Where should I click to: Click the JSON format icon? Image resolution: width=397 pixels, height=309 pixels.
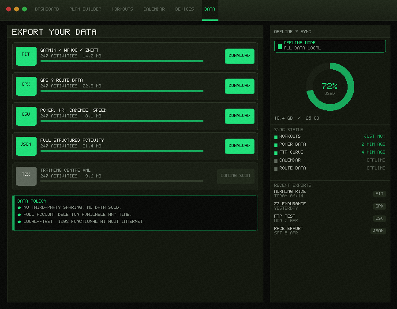pyautogui.click(x=26, y=146)
